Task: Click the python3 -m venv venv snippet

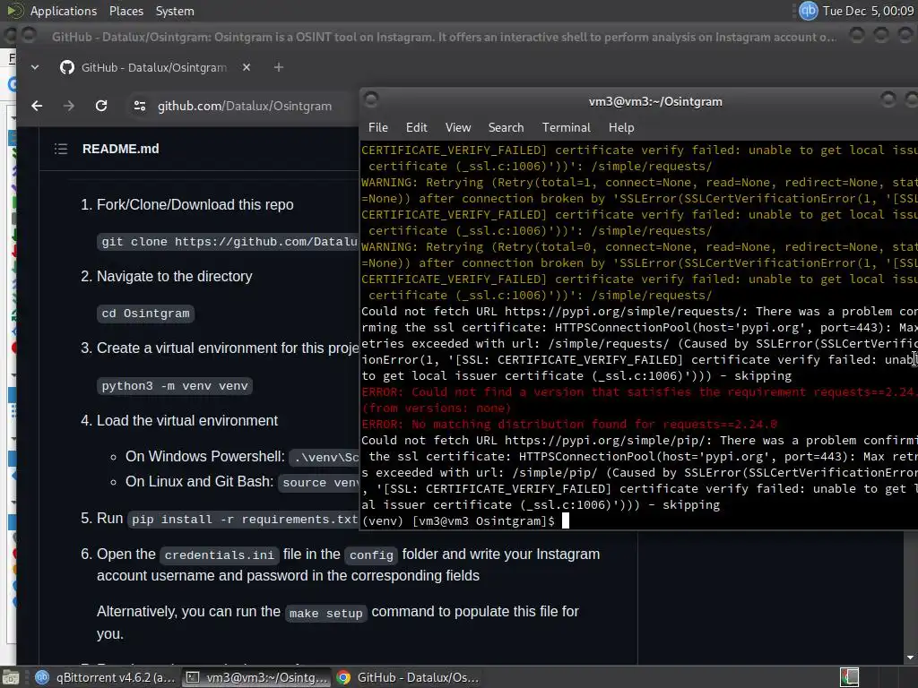Action: pos(175,386)
